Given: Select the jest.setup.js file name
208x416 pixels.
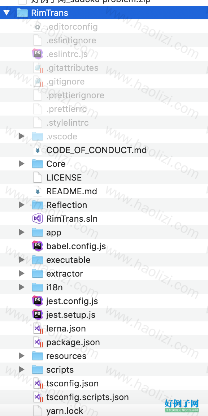Looking at the screenshot, I should point(71,315).
